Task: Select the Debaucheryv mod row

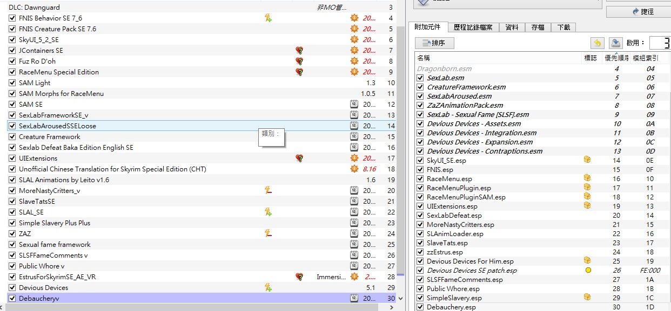Action: pyautogui.click(x=202, y=298)
